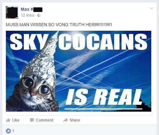Image resolution: width=159 pixels, height=135 pixels.
Task: Click the Like button label
Action: (x=16, y=120)
